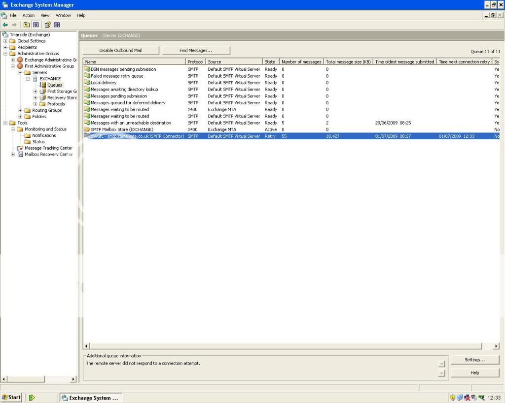Click the EXCHANGE server icon in the tree
This screenshot has width=505, height=403.
pyautogui.click(x=35, y=79)
